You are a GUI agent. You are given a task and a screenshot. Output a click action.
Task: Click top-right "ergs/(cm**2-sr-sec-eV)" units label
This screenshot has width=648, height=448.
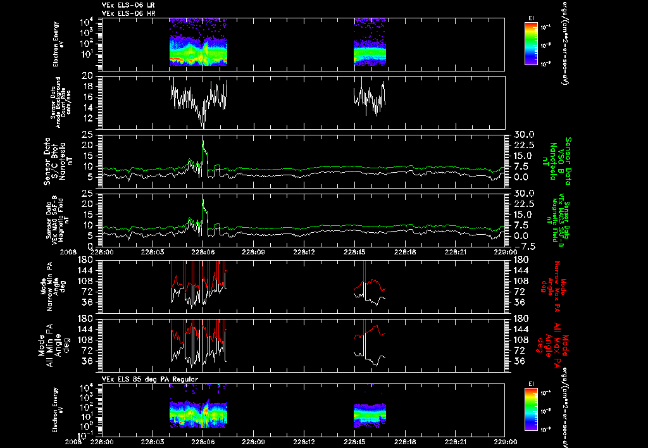point(564,43)
